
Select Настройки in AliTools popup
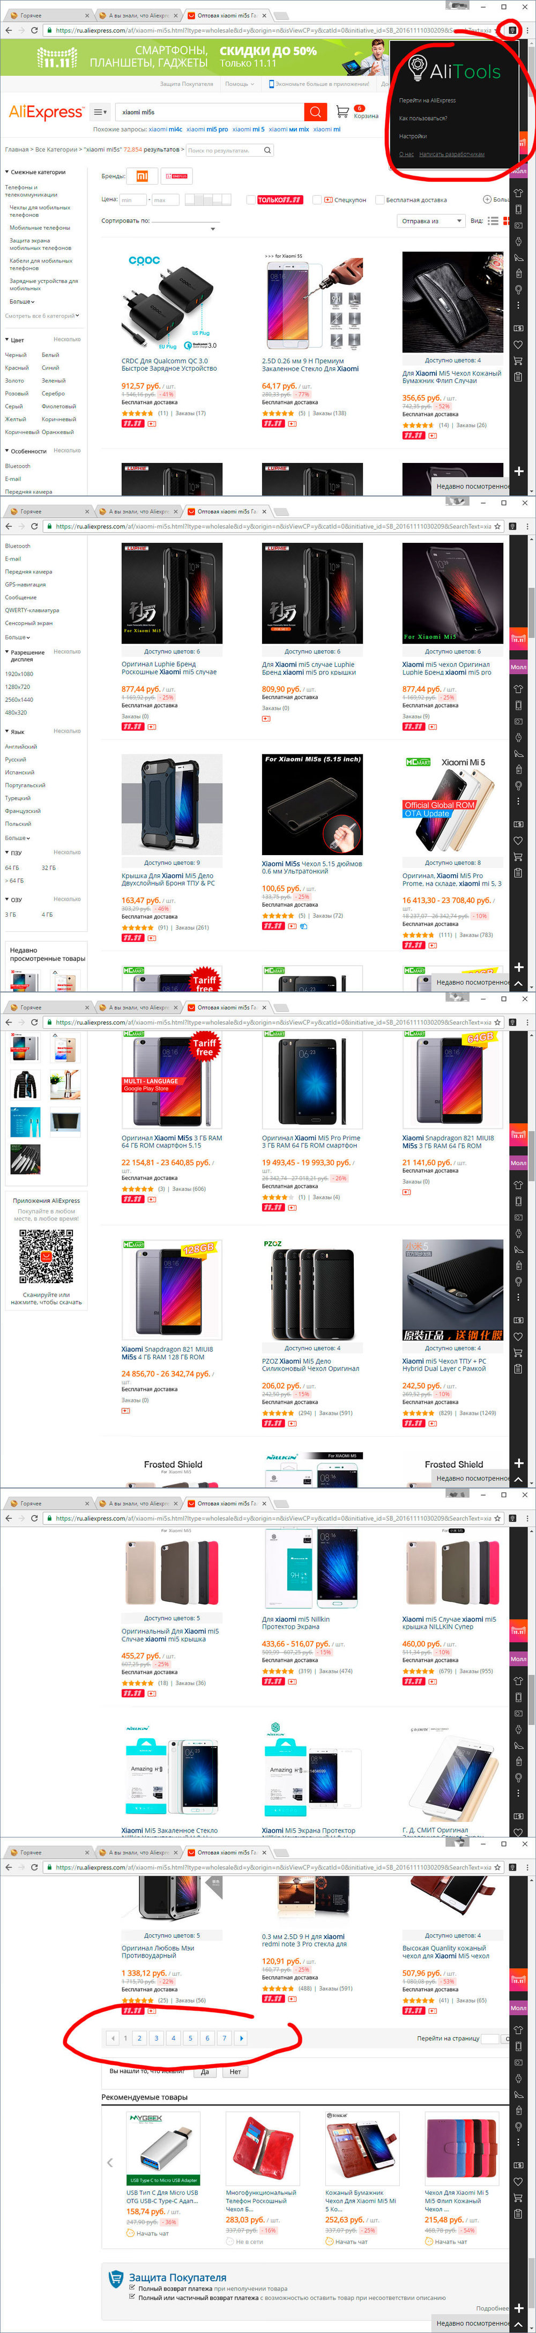413,136
